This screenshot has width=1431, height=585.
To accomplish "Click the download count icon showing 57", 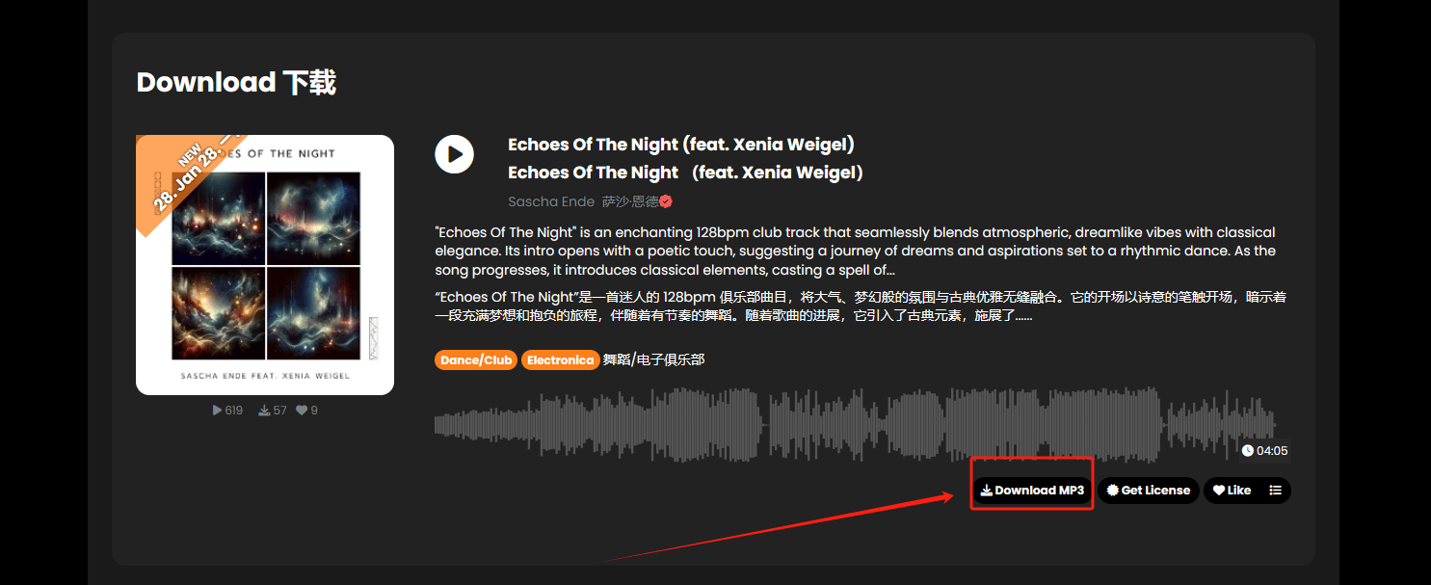I will click(x=264, y=411).
